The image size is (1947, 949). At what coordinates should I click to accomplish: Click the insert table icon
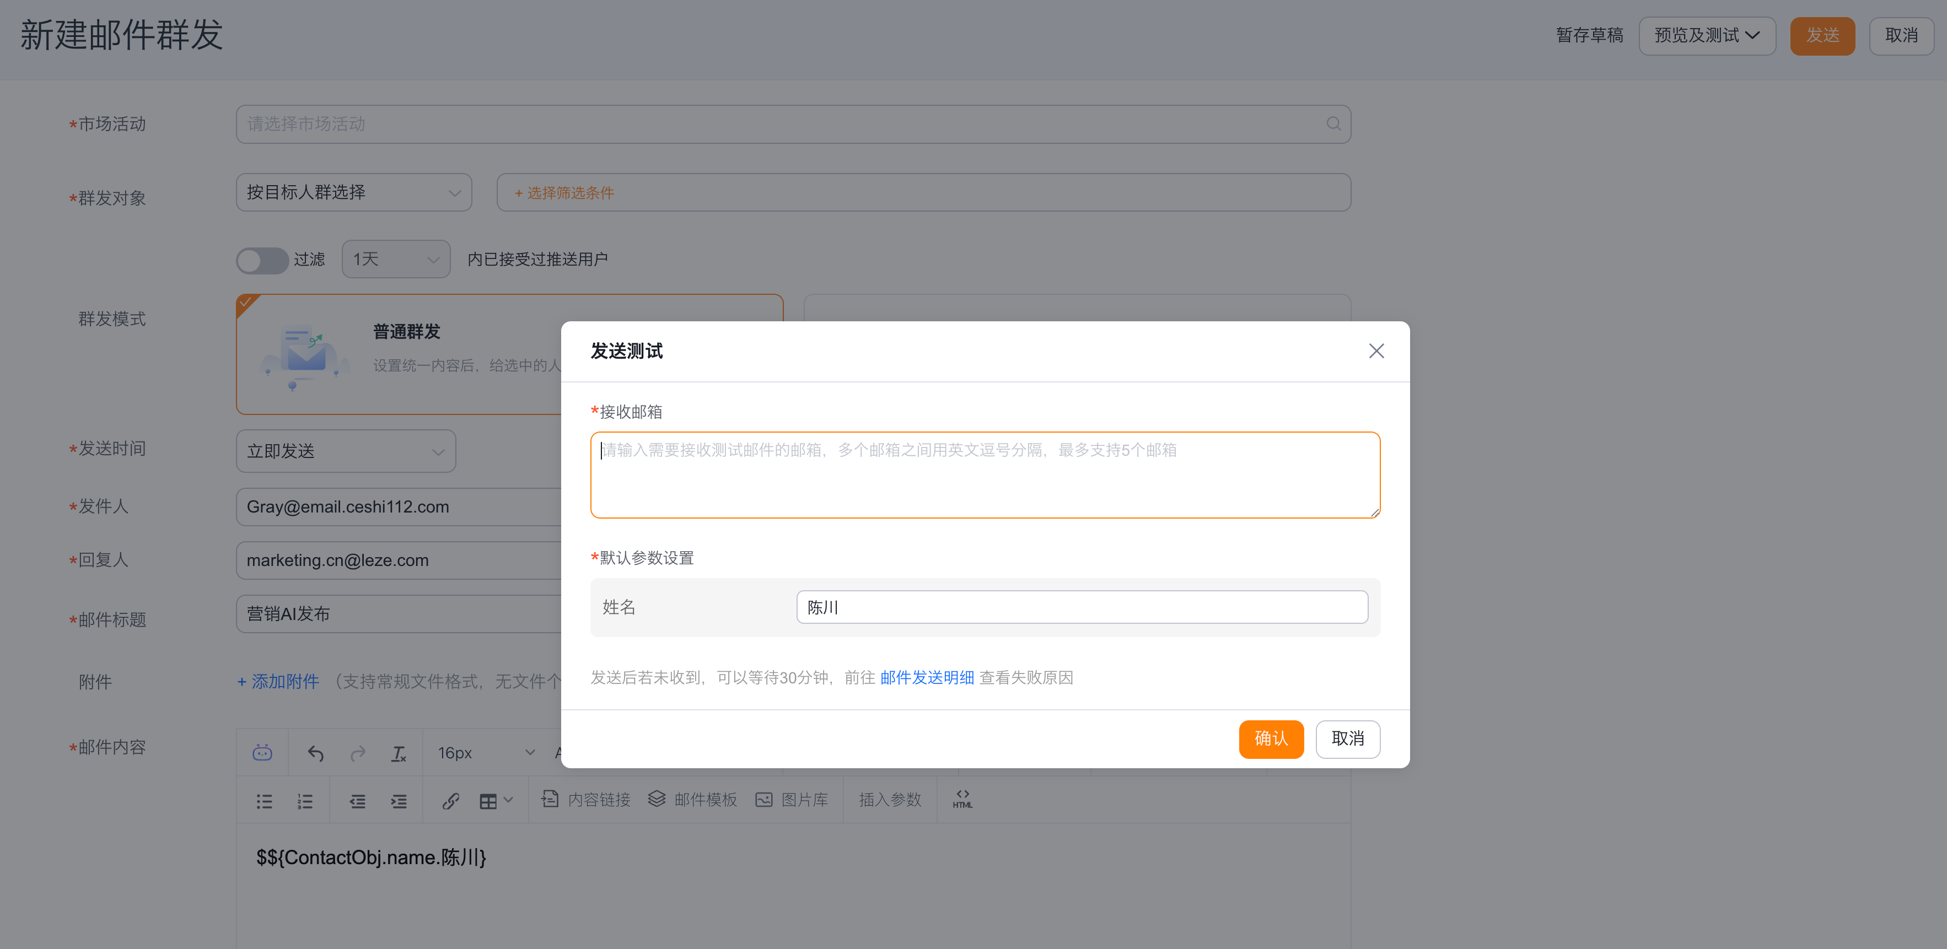[x=488, y=801]
